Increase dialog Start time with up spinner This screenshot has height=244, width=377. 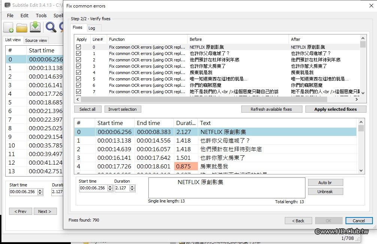pos(110,187)
